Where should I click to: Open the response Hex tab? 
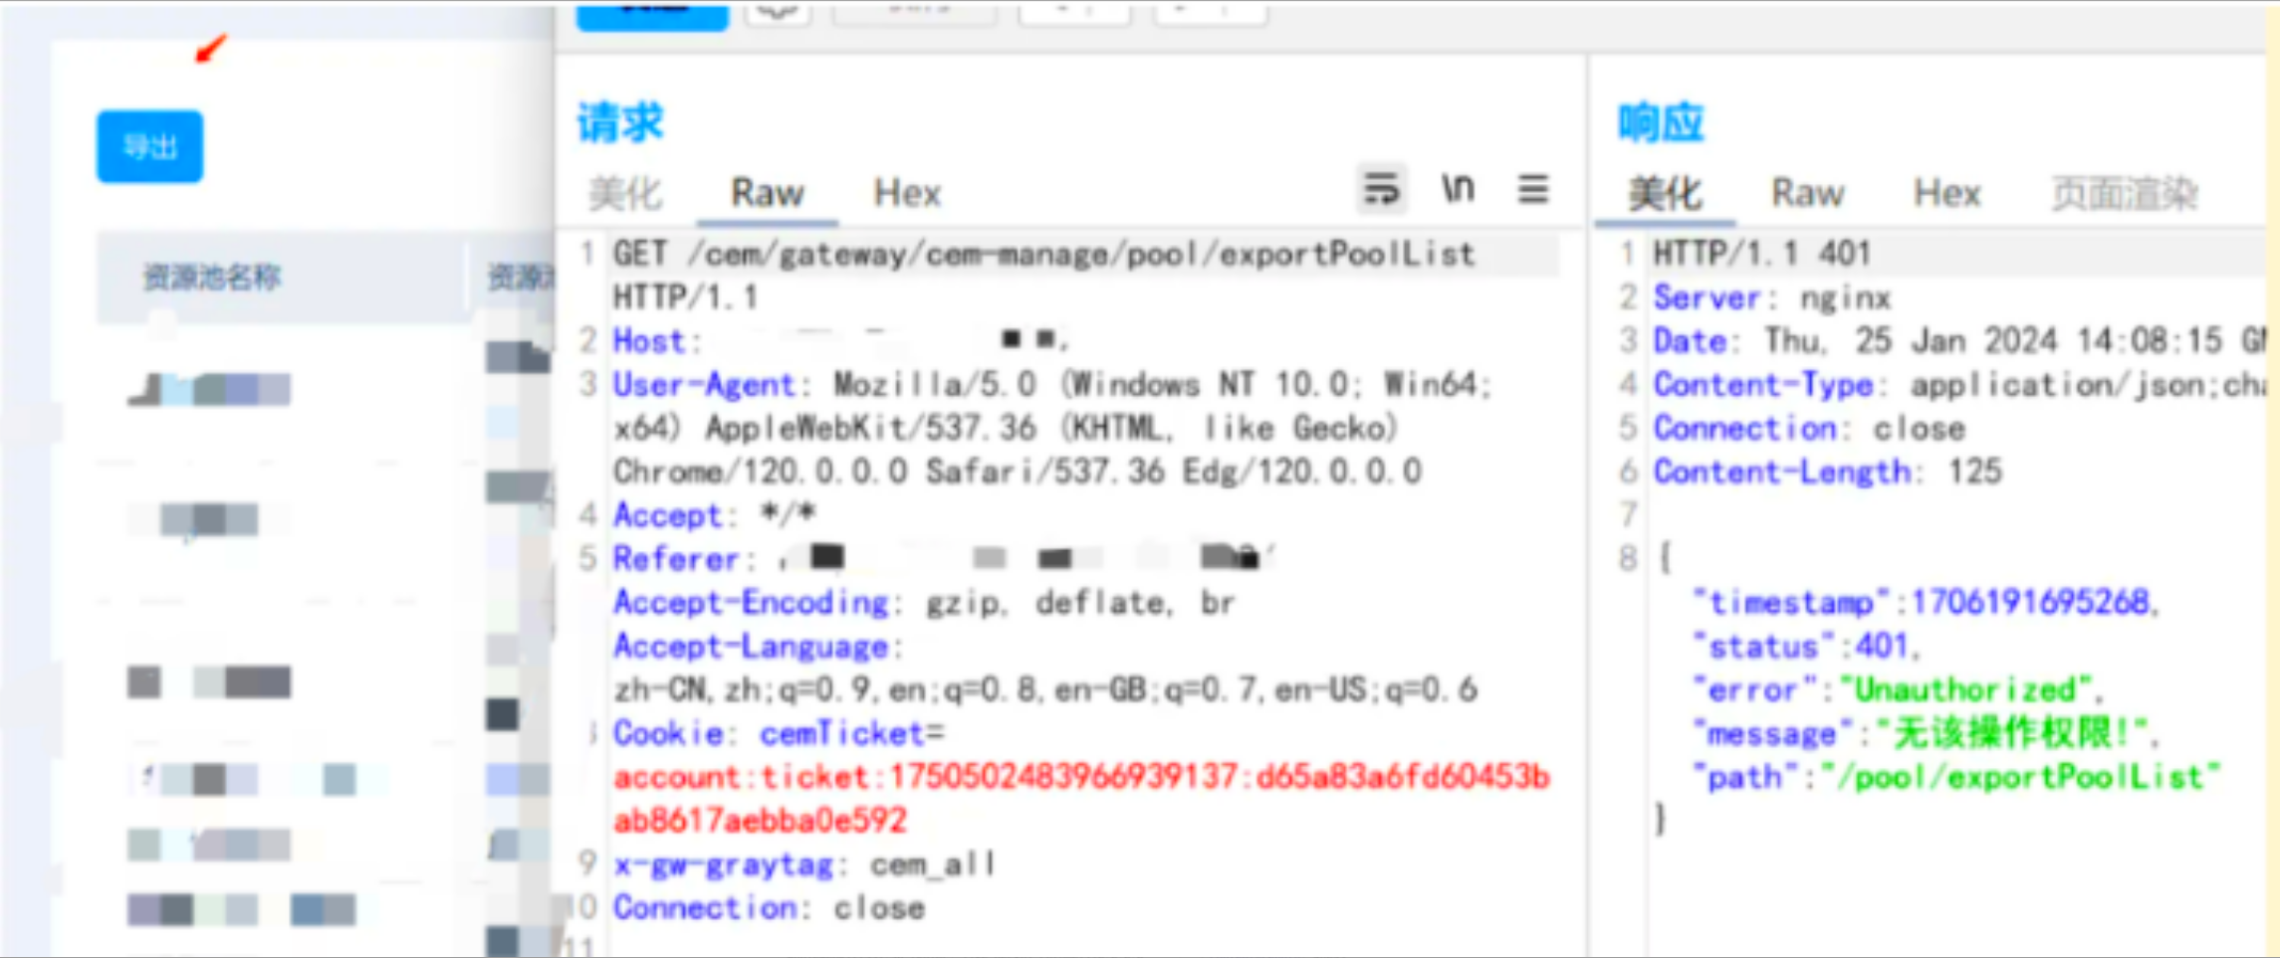1946,193
